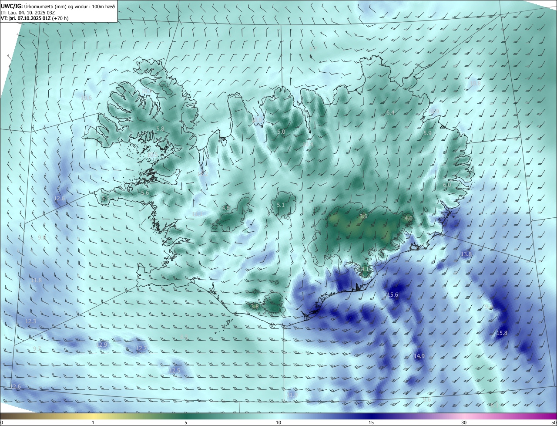
Task: Click the '15.8' value label
Action: click(502, 333)
